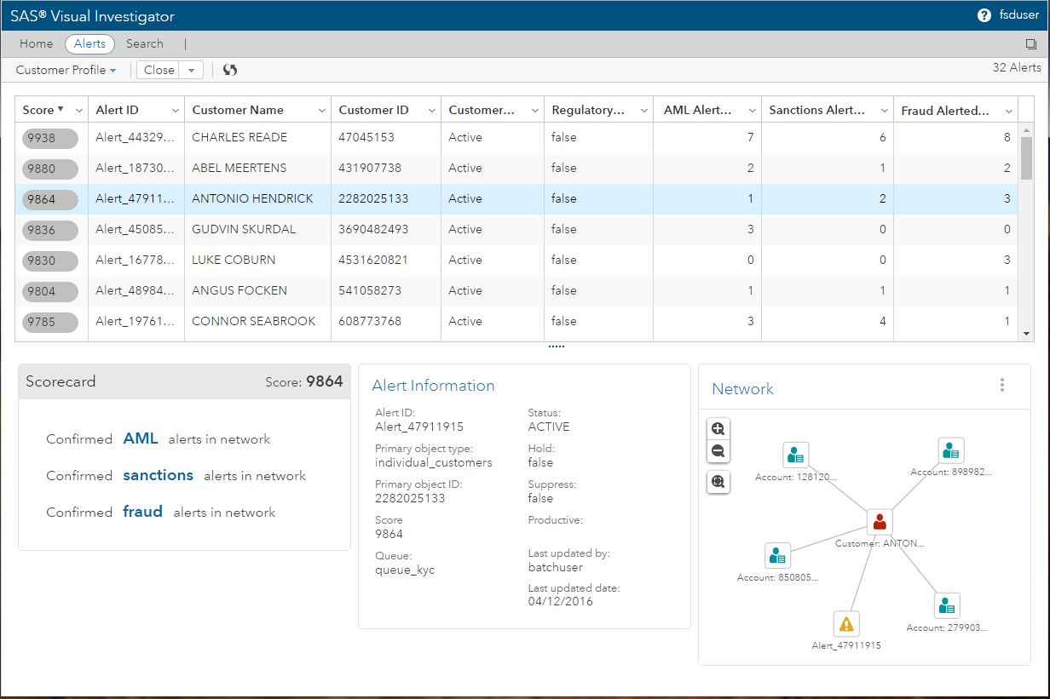The height and width of the screenshot is (699, 1050).
Task: Open the Customer Name column dropdown
Action: [322, 111]
